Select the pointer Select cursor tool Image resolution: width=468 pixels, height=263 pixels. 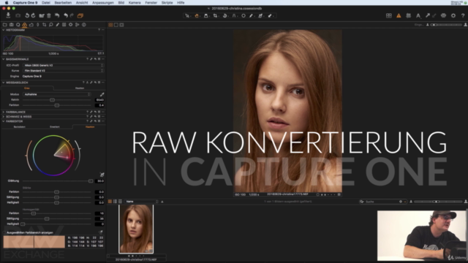coord(187,16)
